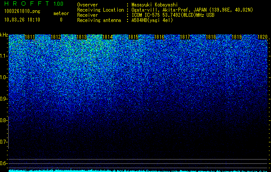
Task: Click the meteor count value 0
Action: (x=61, y=20)
